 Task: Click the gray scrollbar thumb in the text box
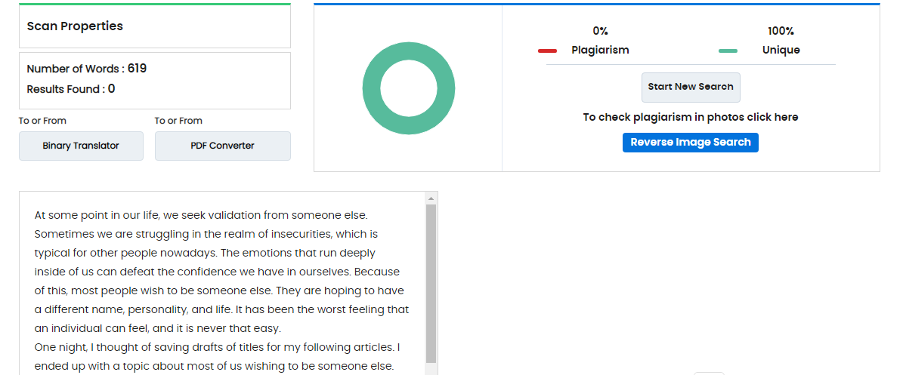[x=431, y=284]
